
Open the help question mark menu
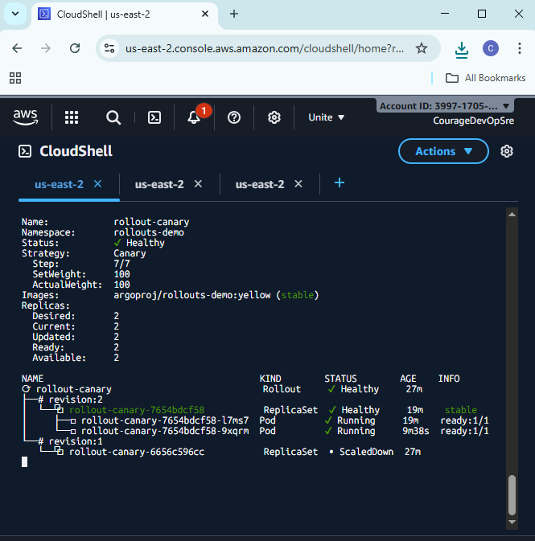pyautogui.click(x=234, y=117)
